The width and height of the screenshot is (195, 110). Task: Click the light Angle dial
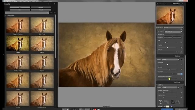point(173,102)
